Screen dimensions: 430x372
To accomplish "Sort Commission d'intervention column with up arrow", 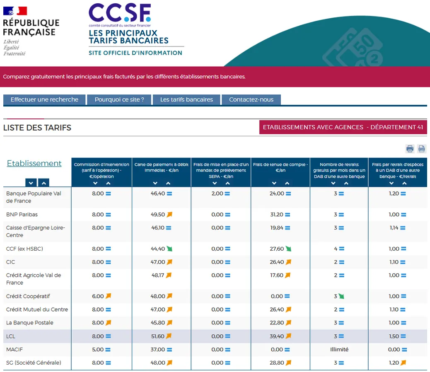I will 108,183.
